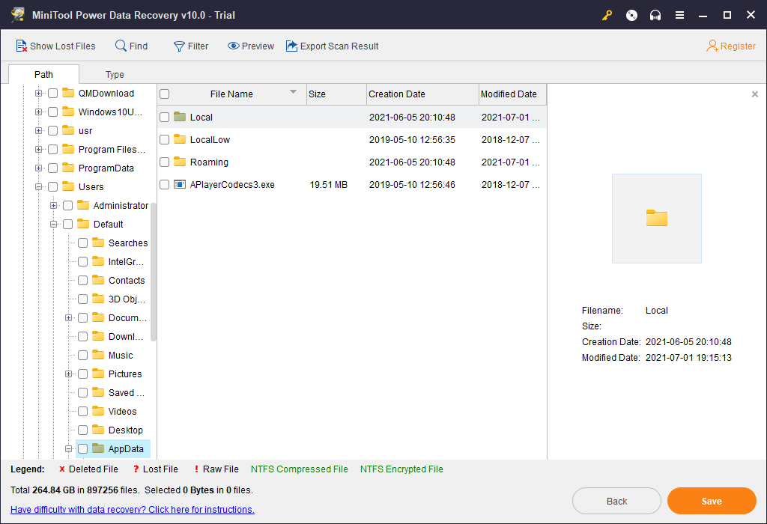Viewport: 767px width, 524px height.
Task: Click the Roaming folder icon in file list
Action: (180, 162)
